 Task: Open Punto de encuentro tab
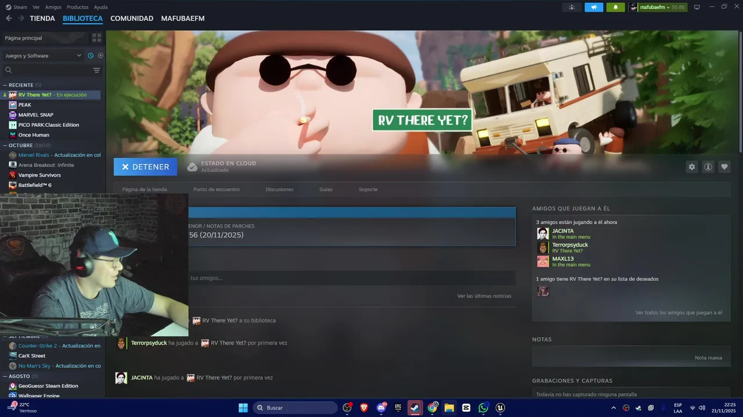(216, 189)
